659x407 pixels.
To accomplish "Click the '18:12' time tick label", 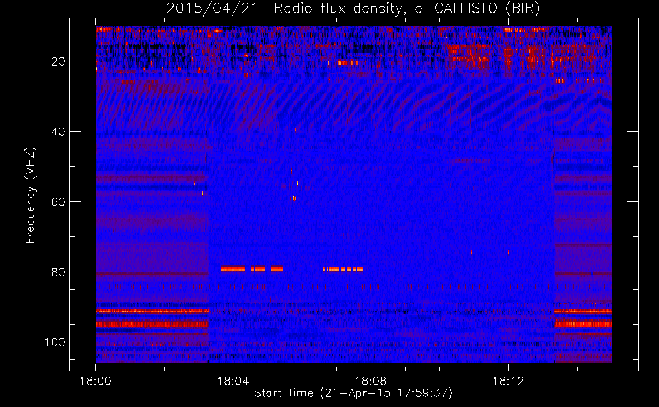I will pos(508,381).
